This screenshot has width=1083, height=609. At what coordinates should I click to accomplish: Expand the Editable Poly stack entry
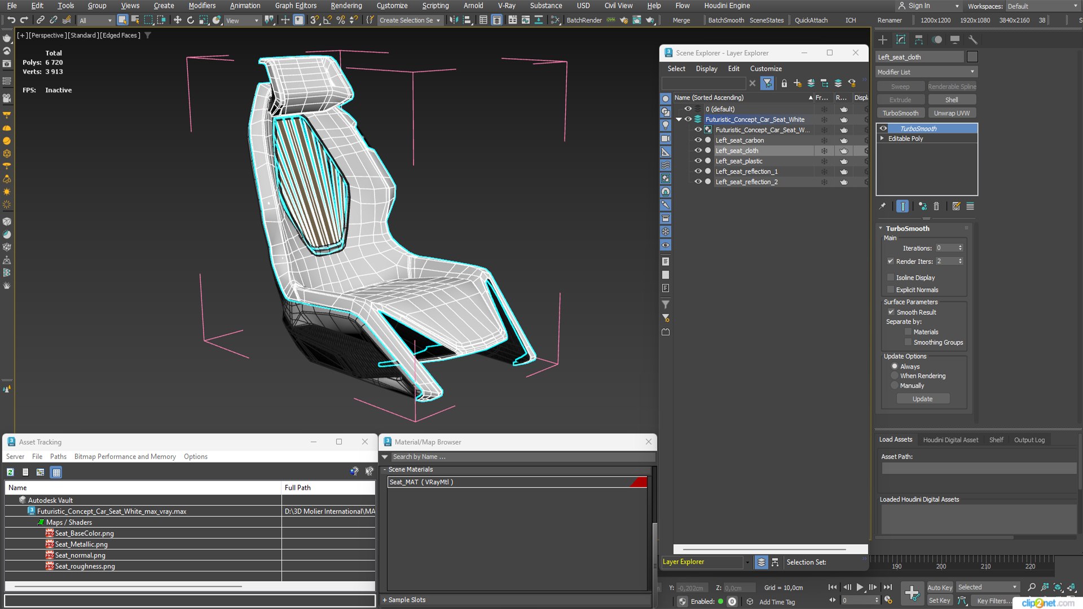click(x=882, y=139)
